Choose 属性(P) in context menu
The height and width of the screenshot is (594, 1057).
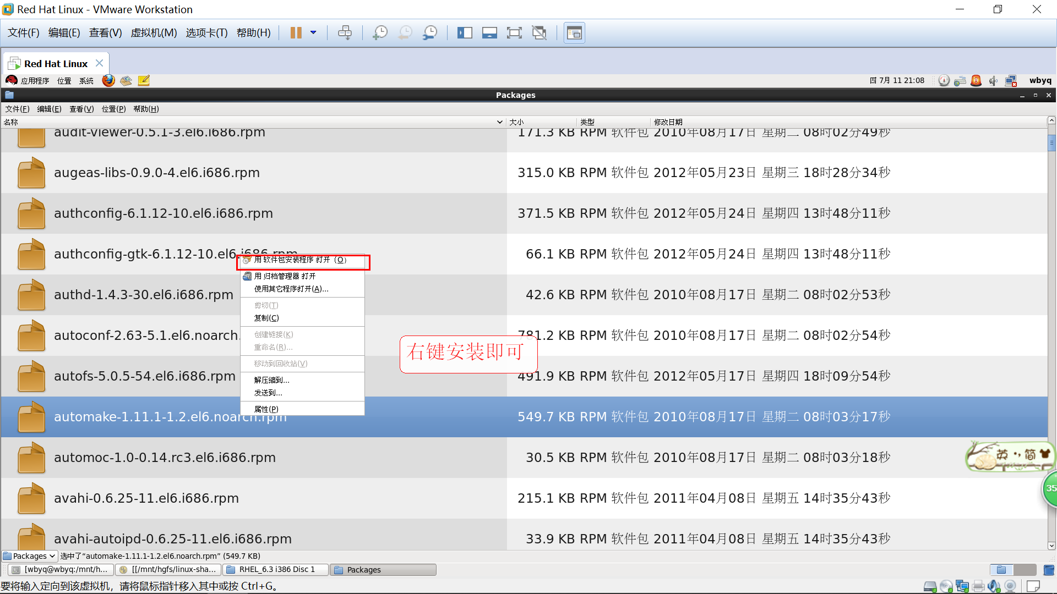click(266, 409)
